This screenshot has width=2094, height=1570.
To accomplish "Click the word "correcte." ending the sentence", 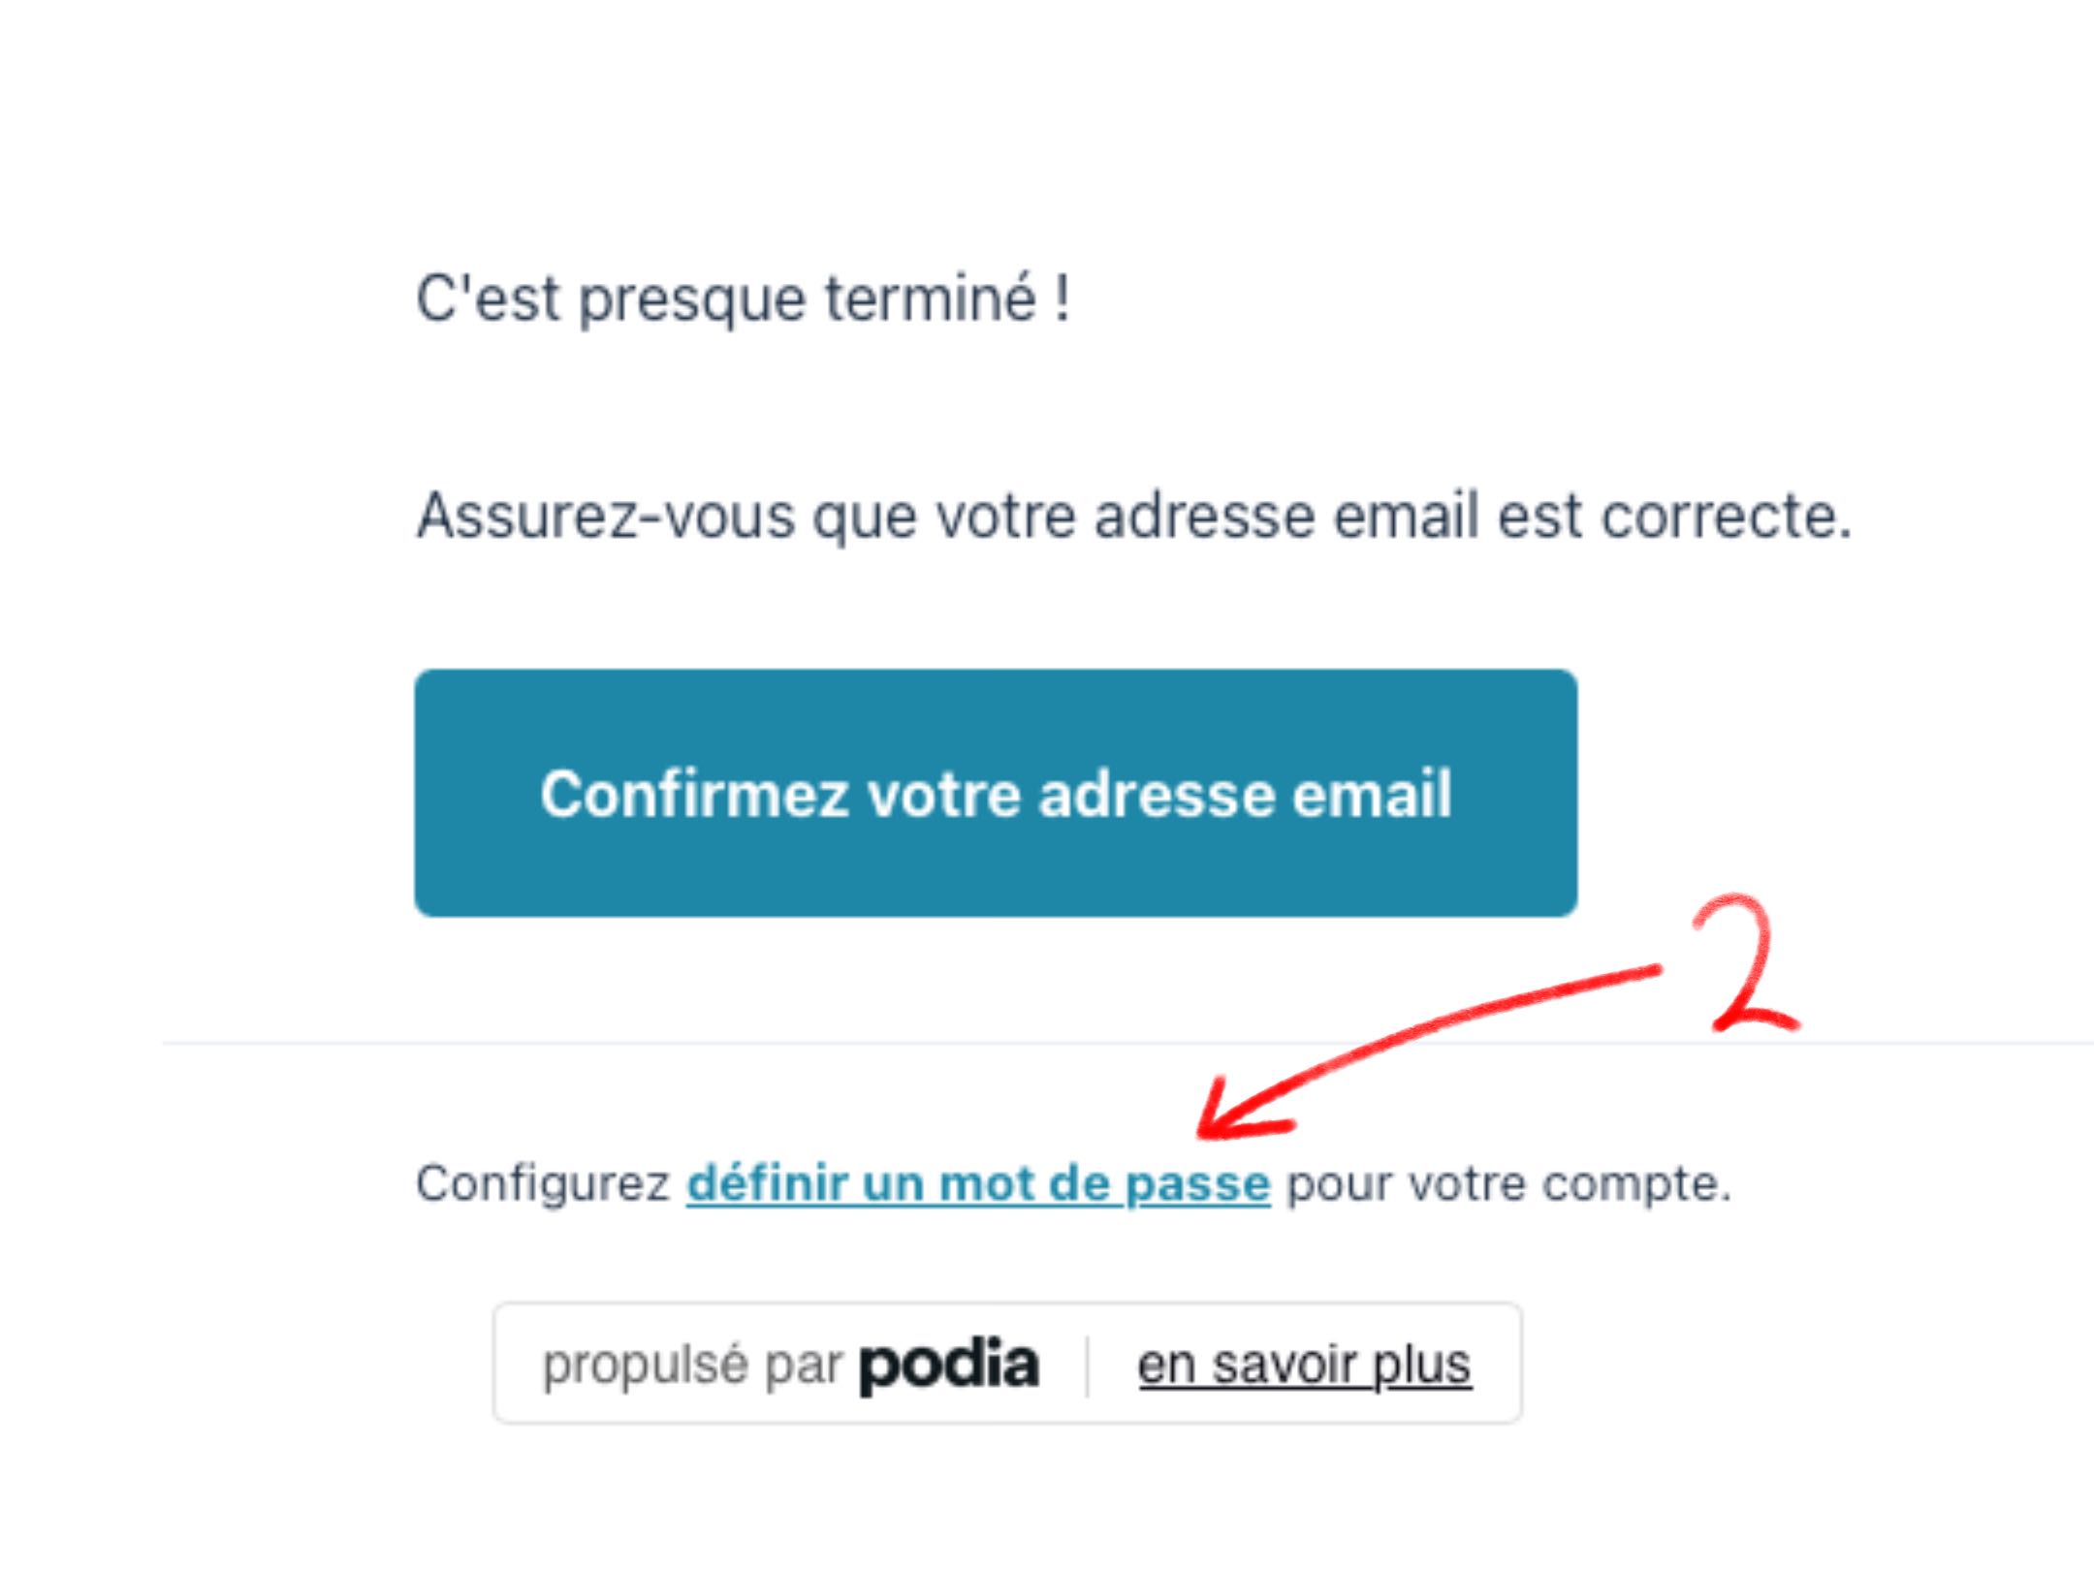I will click(x=1726, y=515).
